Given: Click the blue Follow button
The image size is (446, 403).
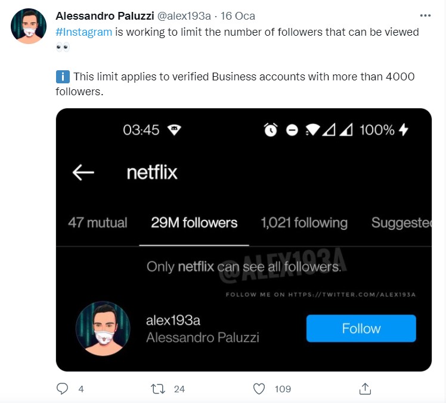Looking at the screenshot, I should pos(361,329).
